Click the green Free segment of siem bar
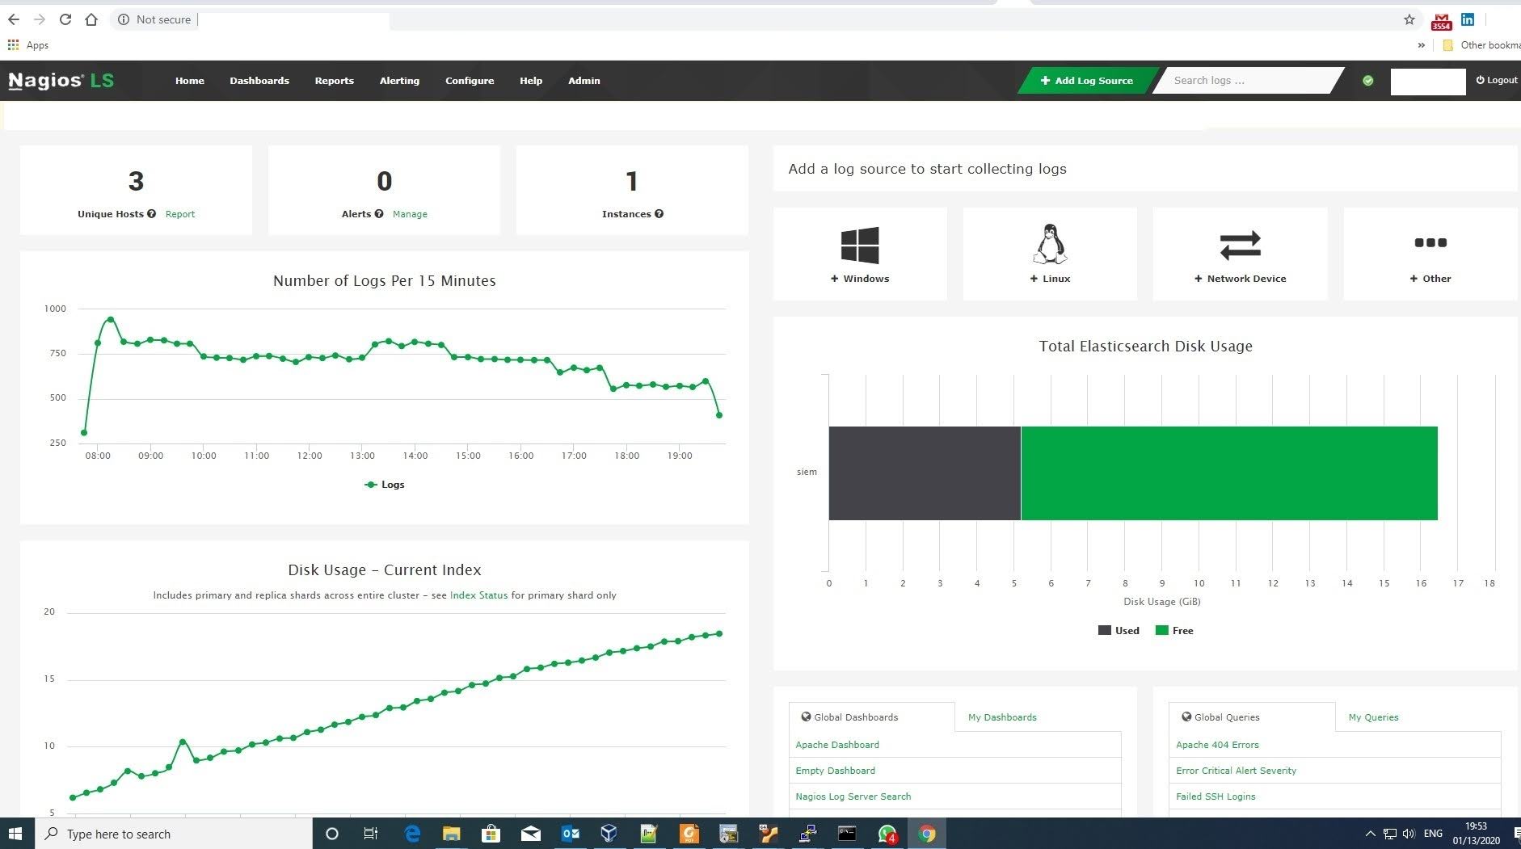Image resolution: width=1521 pixels, height=849 pixels. [1229, 473]
